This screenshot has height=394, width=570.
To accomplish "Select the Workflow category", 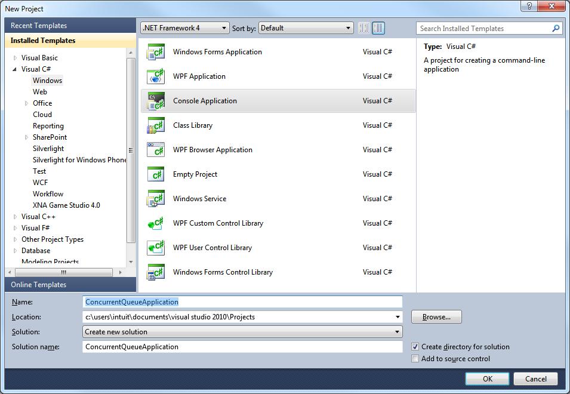I will point(48,194).
